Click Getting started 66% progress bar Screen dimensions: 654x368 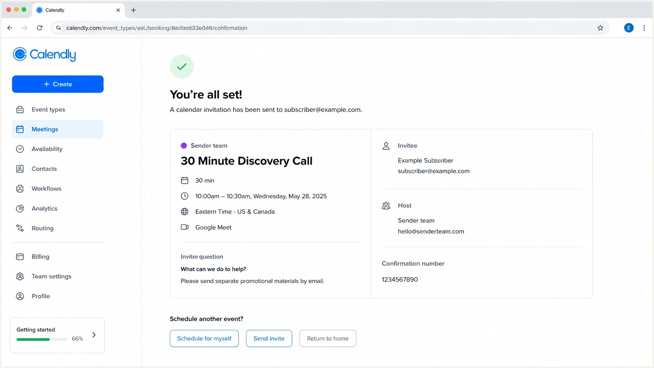click(x=42, y=339)
